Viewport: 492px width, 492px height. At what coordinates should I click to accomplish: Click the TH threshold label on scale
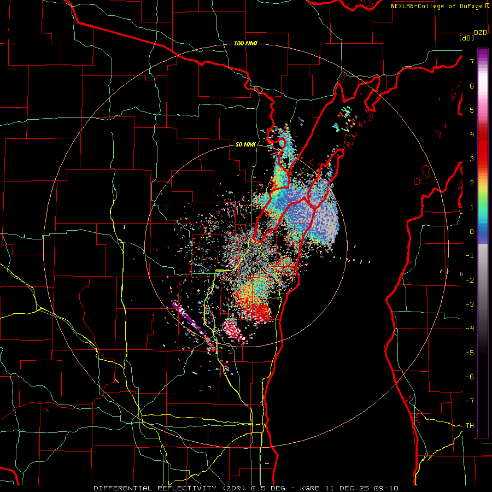coord(470,426)
